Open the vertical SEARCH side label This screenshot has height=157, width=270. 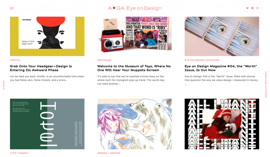click(4, 85)
